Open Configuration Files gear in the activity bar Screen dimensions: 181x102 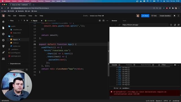tap(3, 40)
